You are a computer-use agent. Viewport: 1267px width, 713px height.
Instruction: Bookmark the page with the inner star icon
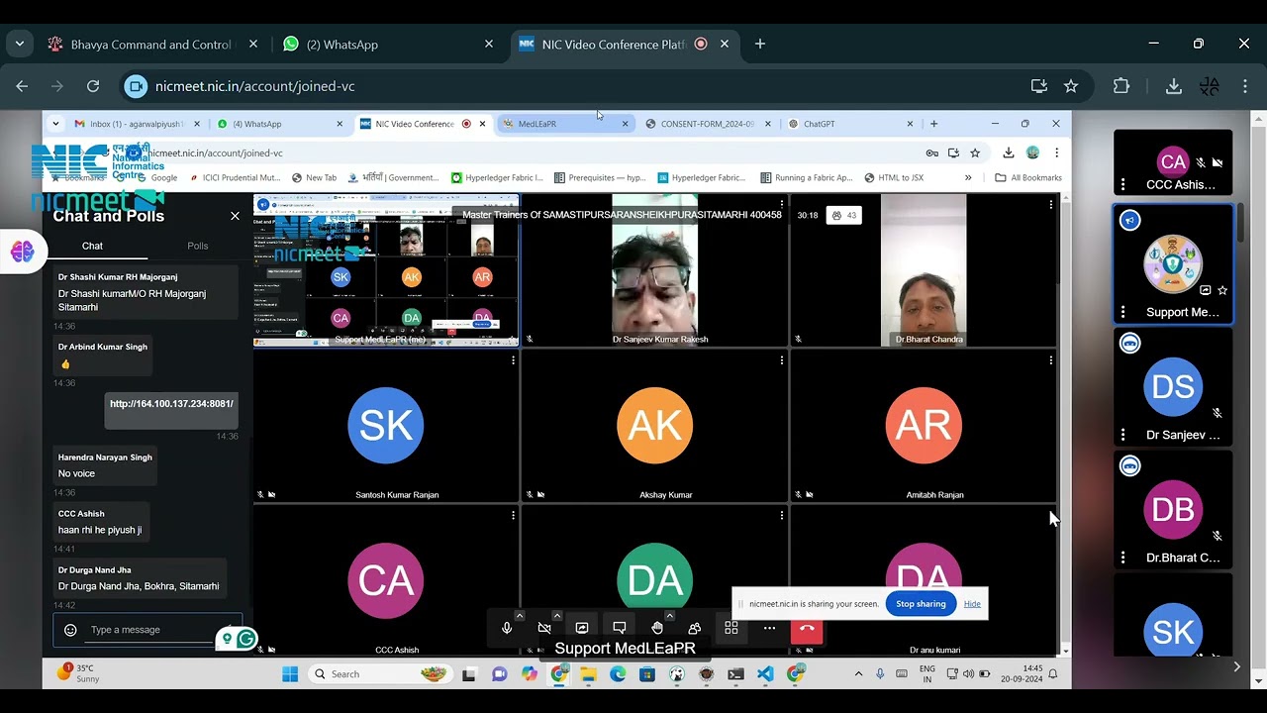point(975,153)
